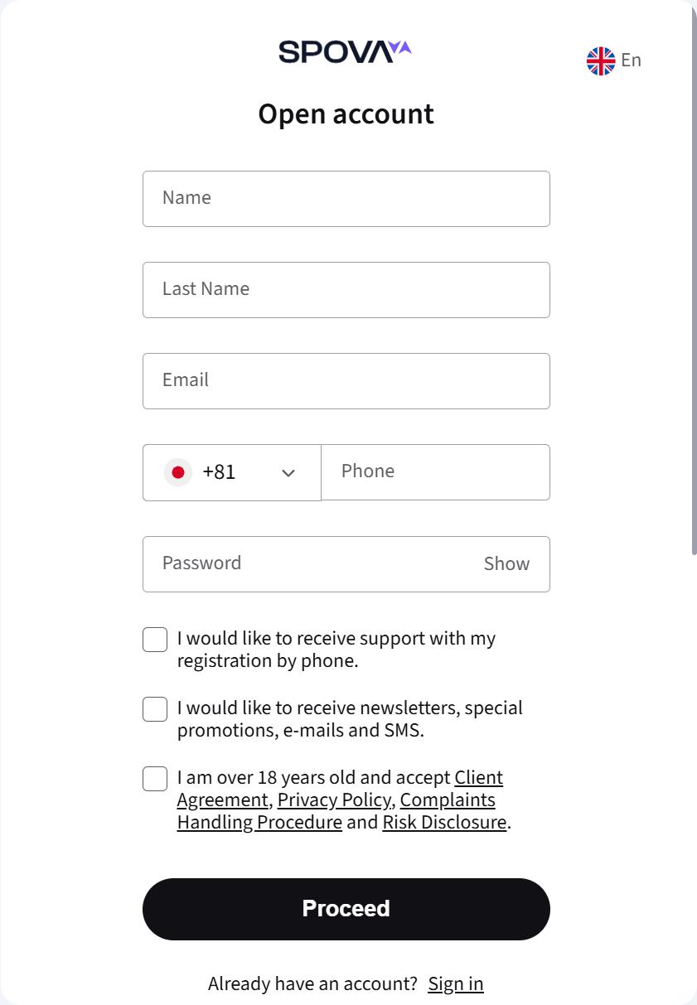Focus the Email input field
697x1005 pixels.
(346, 381)
